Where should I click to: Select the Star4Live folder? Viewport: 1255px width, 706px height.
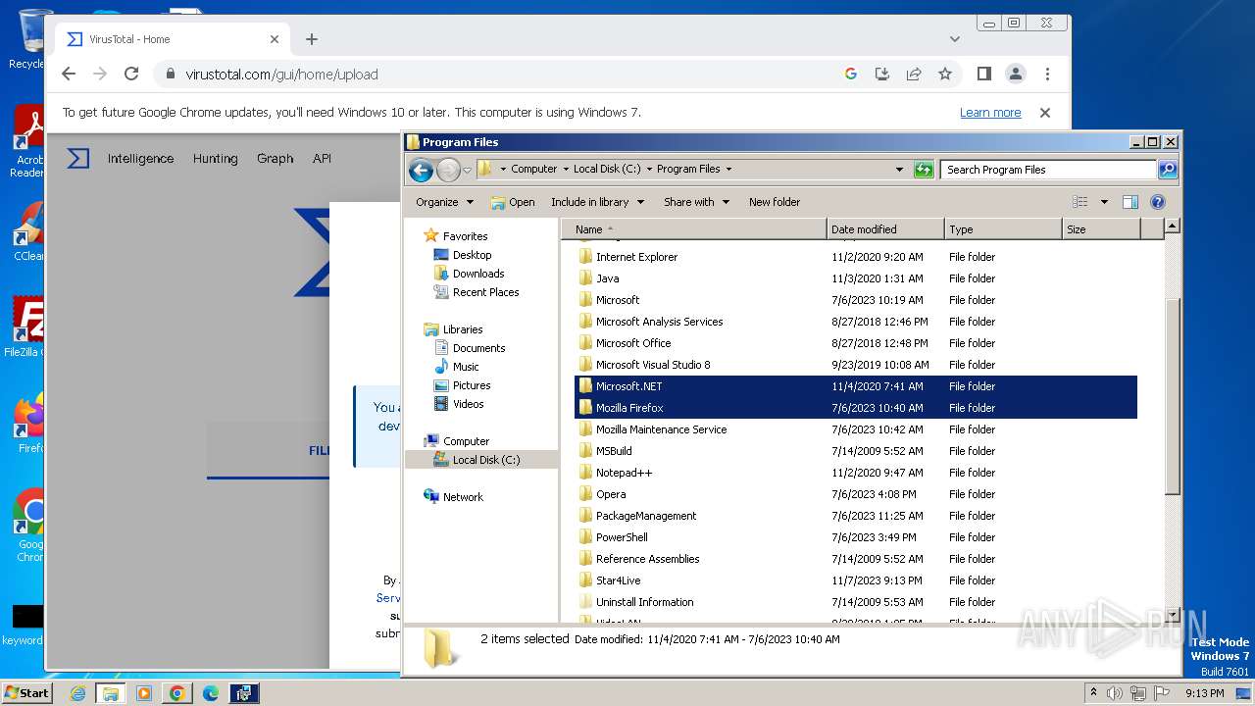click(618, 580)
